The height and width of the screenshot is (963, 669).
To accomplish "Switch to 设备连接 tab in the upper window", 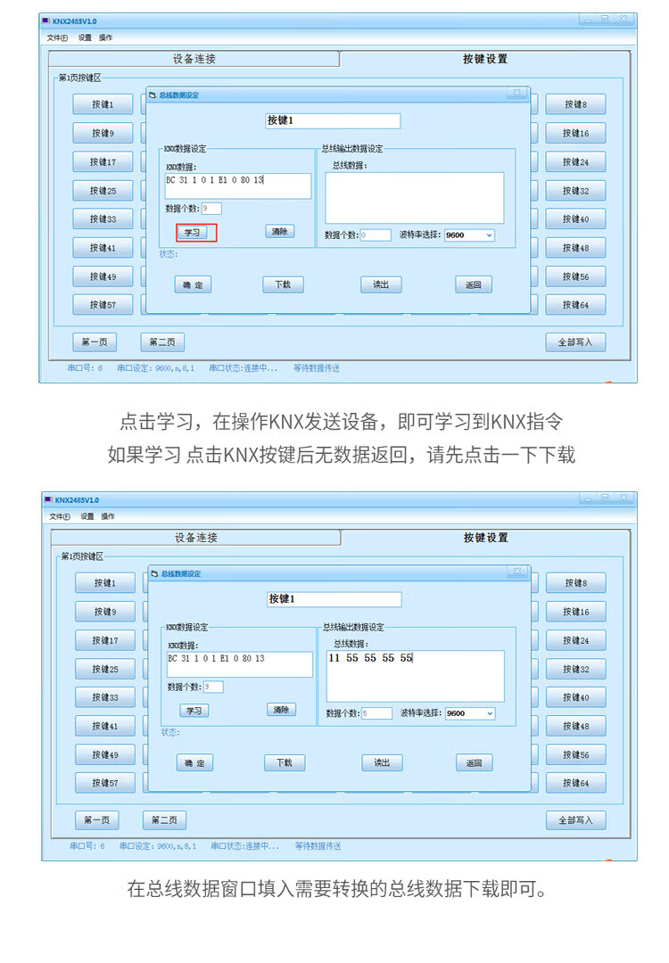I will [194, 59].
